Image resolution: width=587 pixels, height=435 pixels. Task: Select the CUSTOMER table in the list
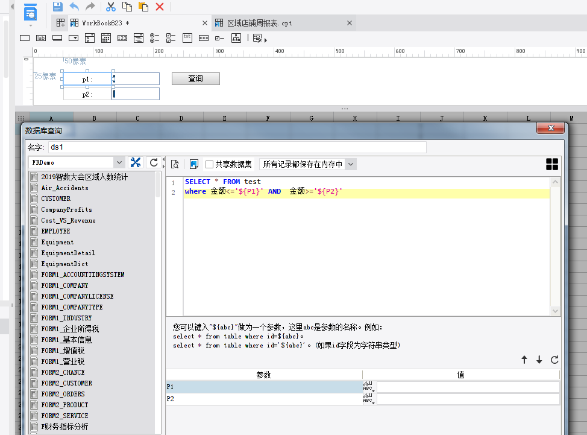point(55,198)
